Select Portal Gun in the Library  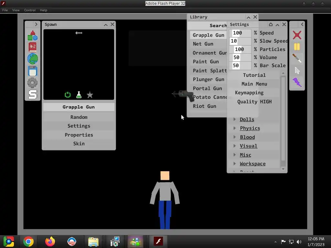(x=208, y=88)
